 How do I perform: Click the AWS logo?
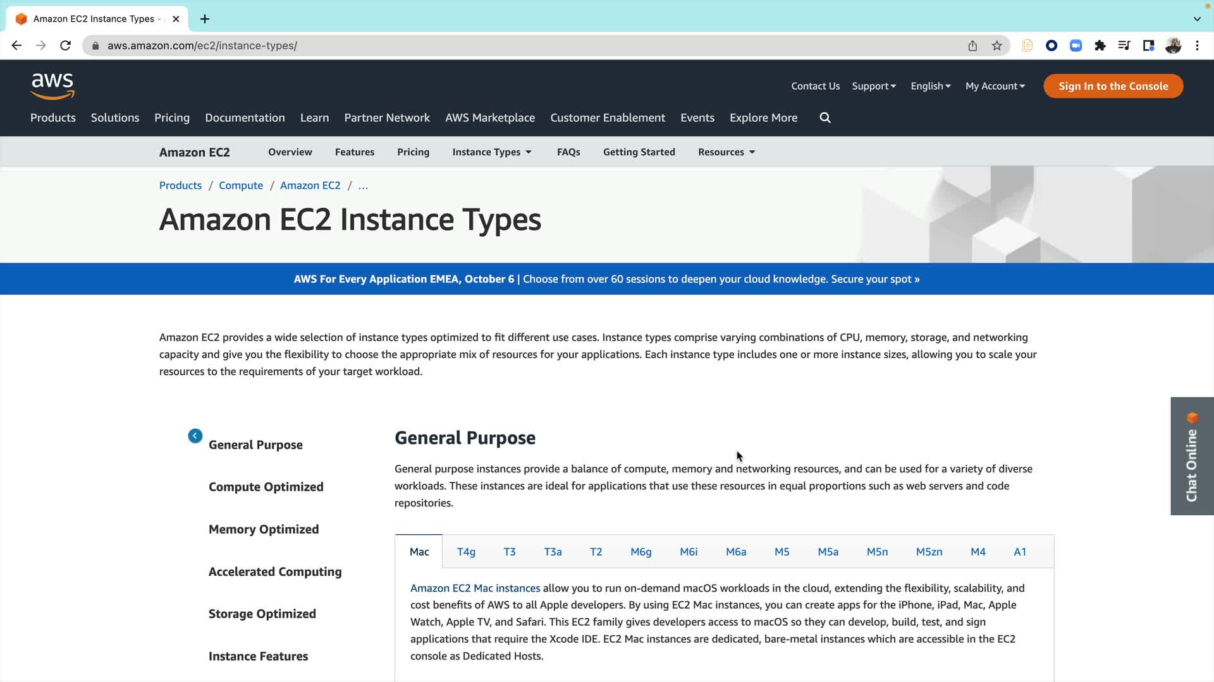tap(52, 86)
